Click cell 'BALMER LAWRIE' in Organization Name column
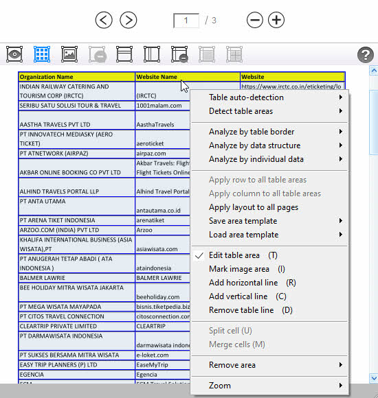The height and width of the screenshot is (398, 378). [x=76, y=278]
